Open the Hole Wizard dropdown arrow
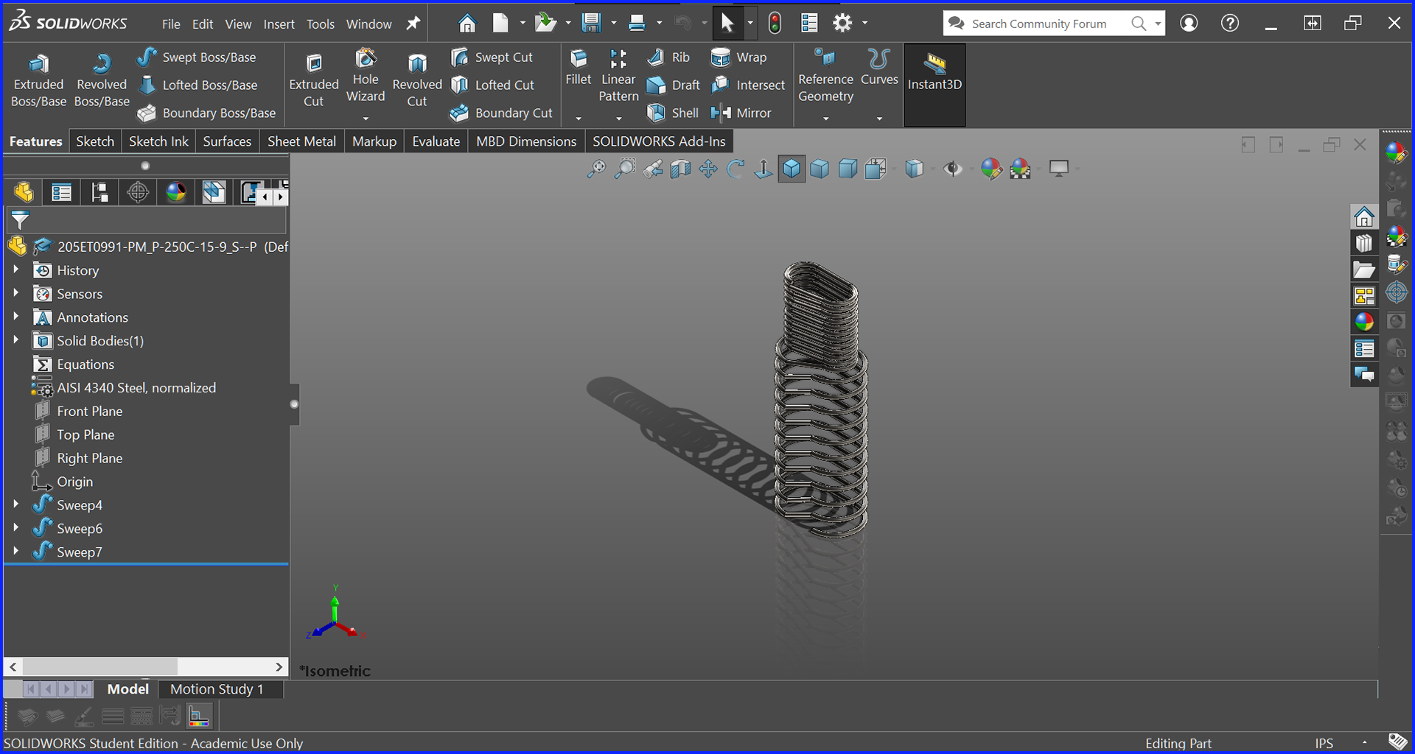 point(366,119)
